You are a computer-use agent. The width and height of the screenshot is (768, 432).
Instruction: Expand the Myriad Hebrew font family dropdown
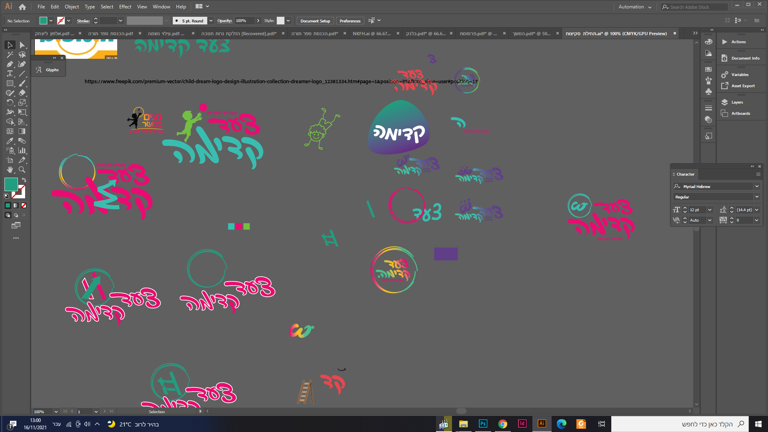[x=757, y=186]
